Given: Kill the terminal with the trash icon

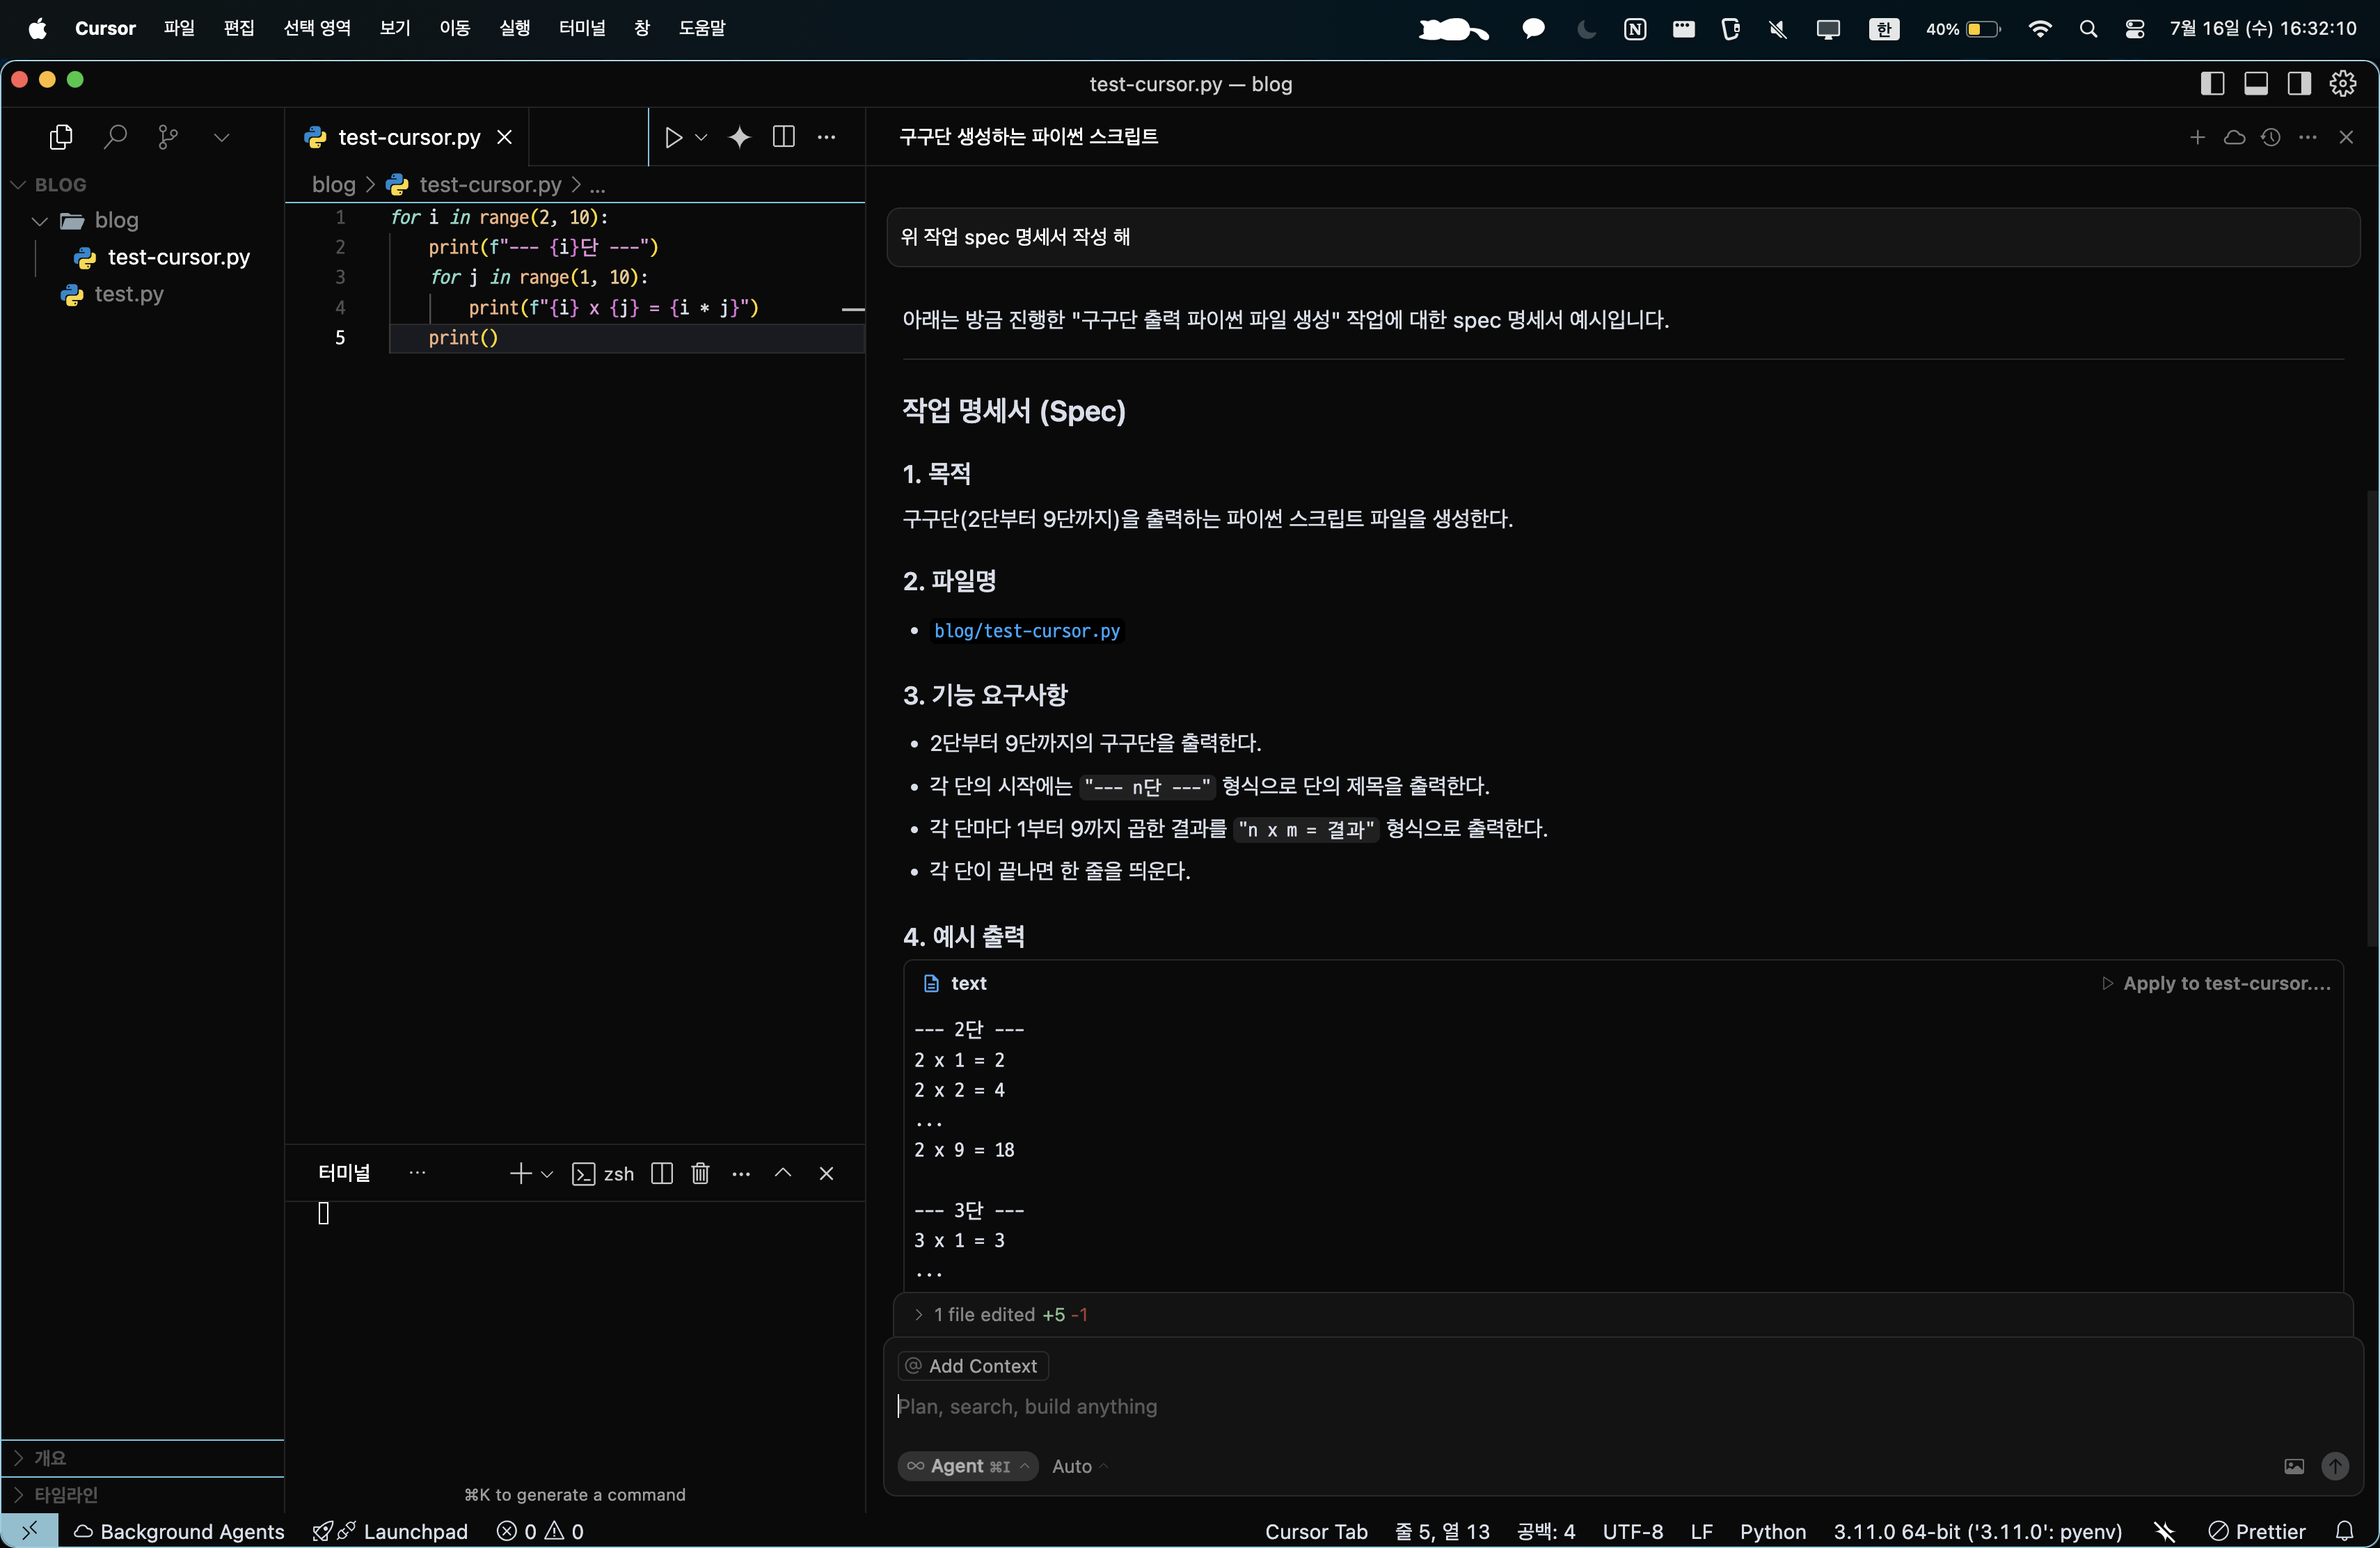Looking at the screenshot, I should click(x=700, y=1173).
